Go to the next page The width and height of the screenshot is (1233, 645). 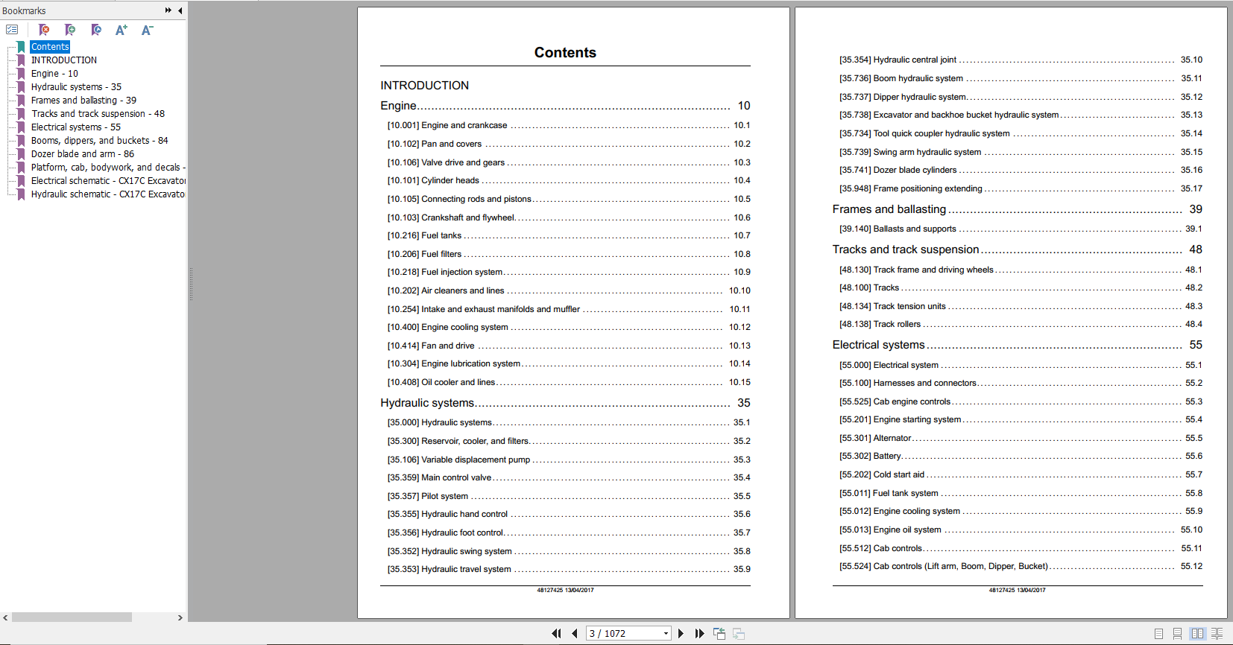coord(681,633)
